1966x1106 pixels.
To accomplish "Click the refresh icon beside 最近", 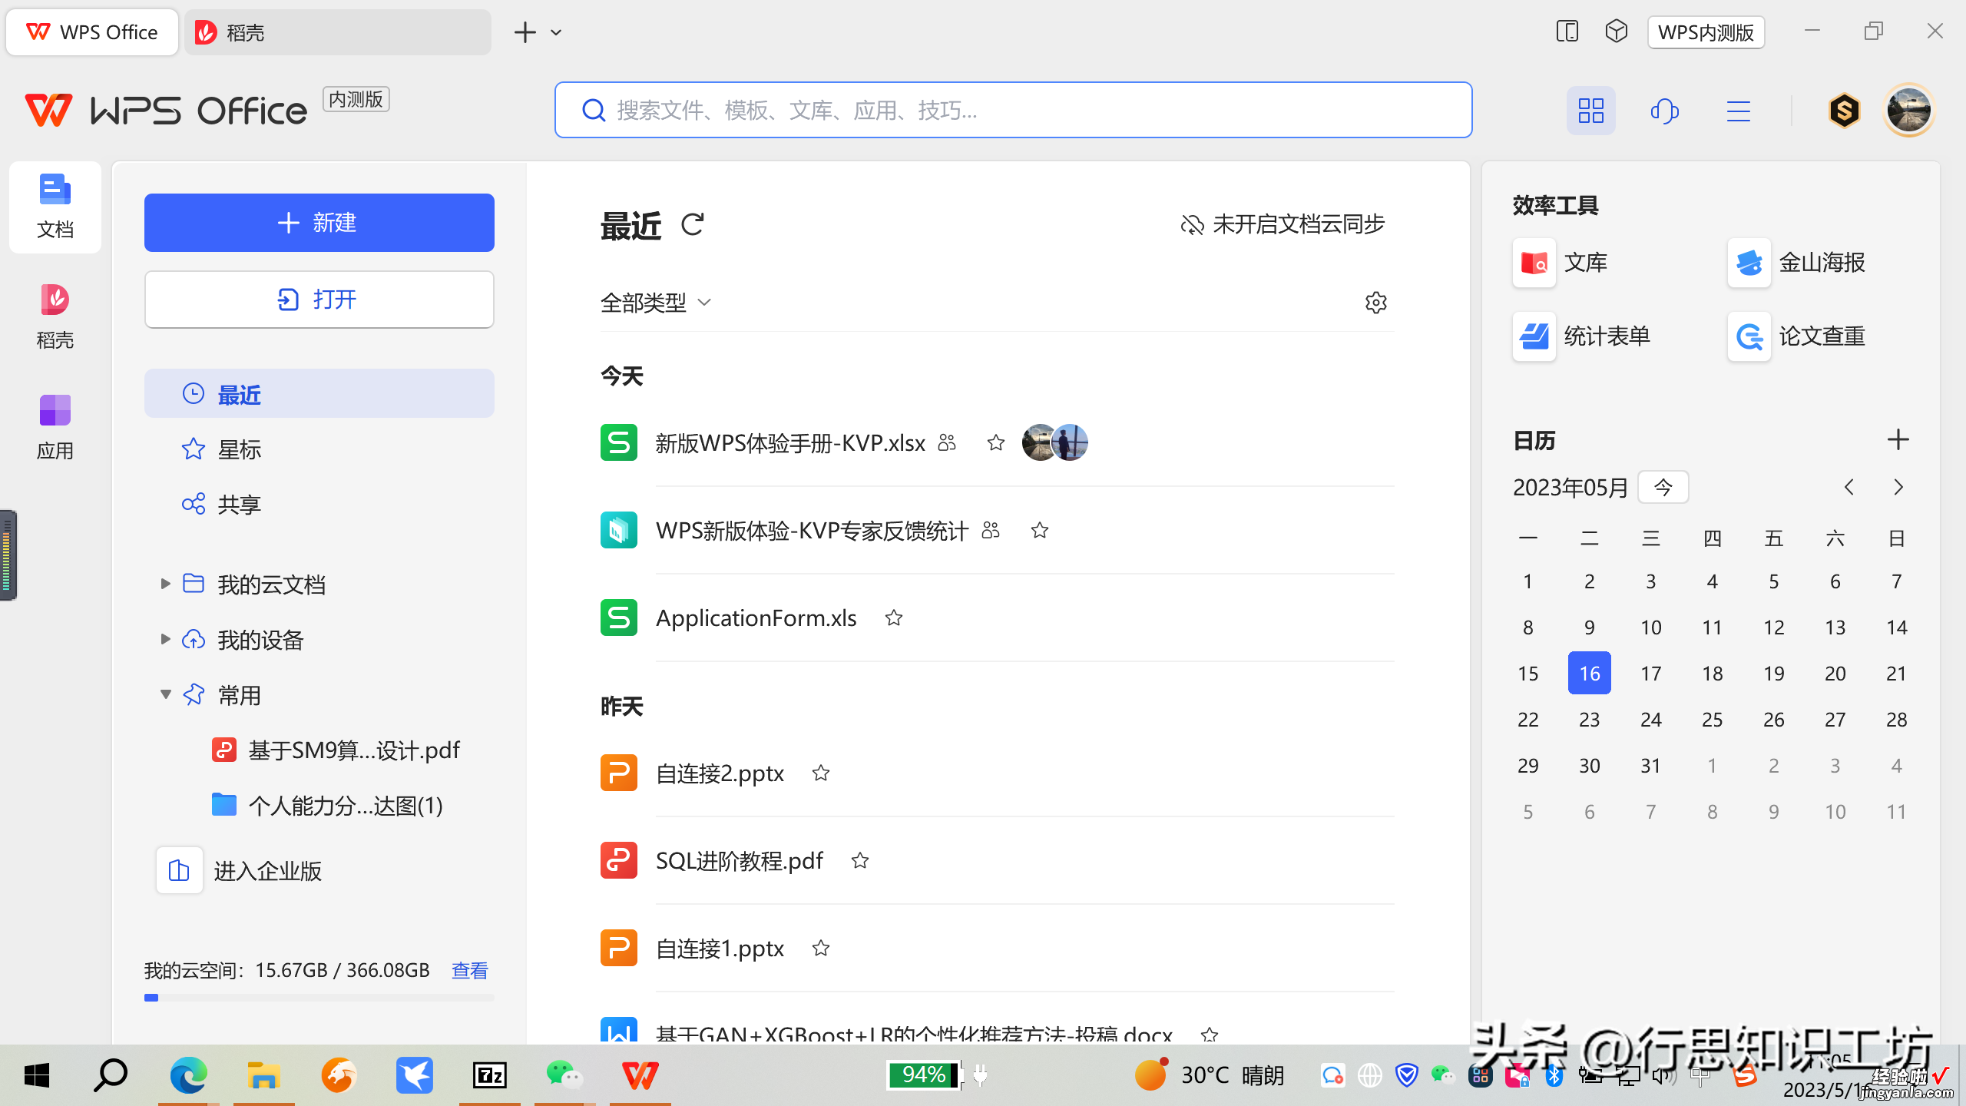I will click(692, 224).
